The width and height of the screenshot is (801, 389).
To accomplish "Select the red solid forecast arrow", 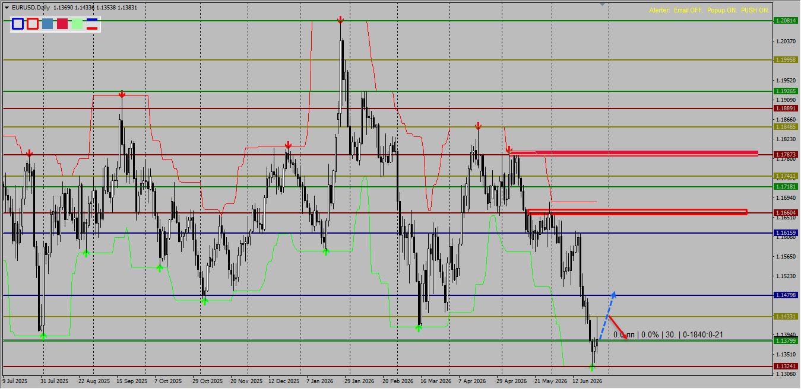I will pyautogui.click(x=618, y=327).
